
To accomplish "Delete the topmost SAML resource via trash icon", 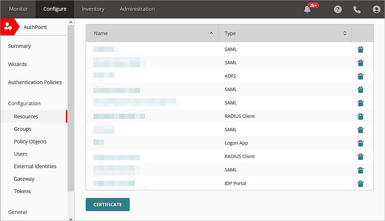I will (x=360, y=50).
